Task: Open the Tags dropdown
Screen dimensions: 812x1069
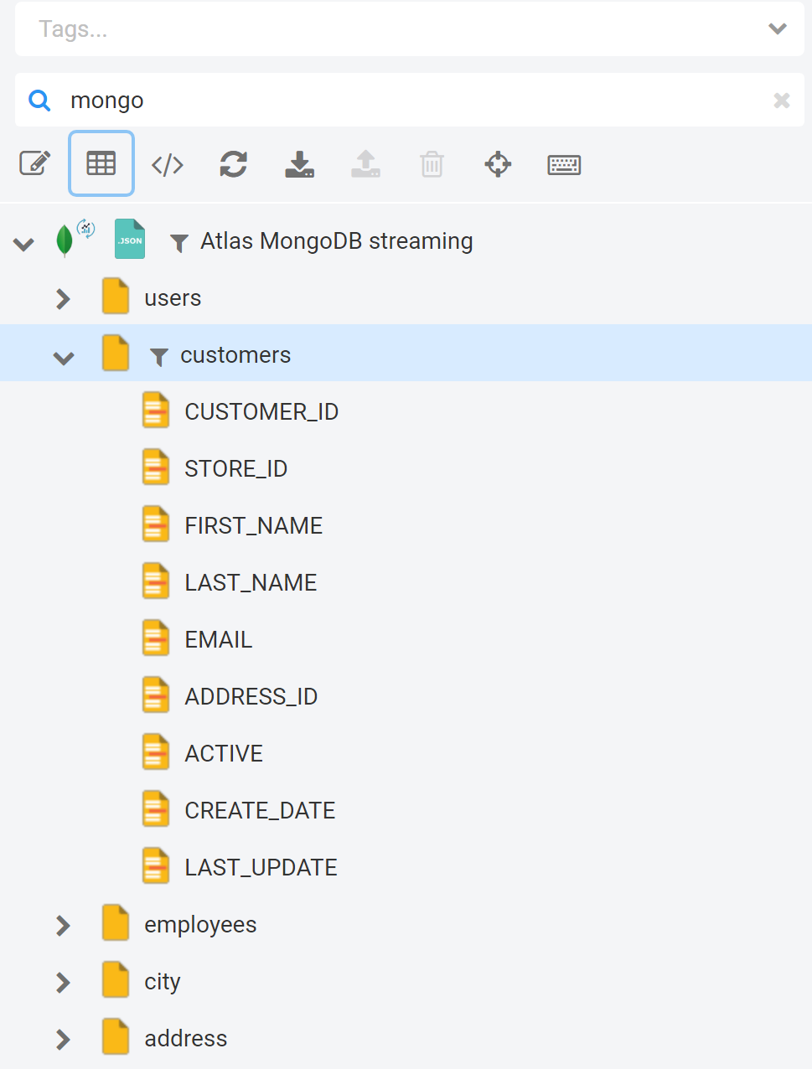Action: [x=776, y=28]
